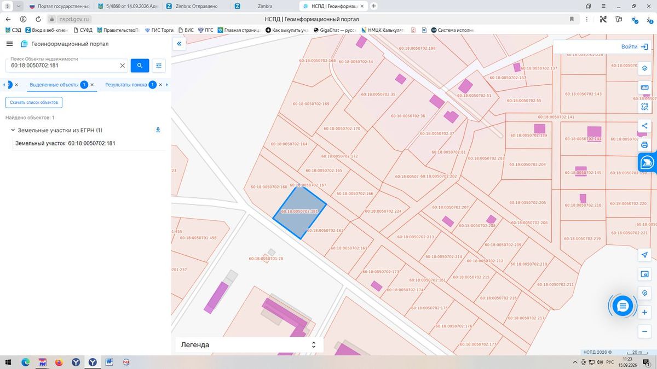Viewport: 657px width, 369px height.
Task: Switch to Zimbra: Отправлено browser tab
Action: click(x=196, y=6)
